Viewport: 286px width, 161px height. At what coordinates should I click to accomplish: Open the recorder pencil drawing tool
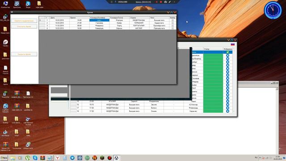click(170, 2)
